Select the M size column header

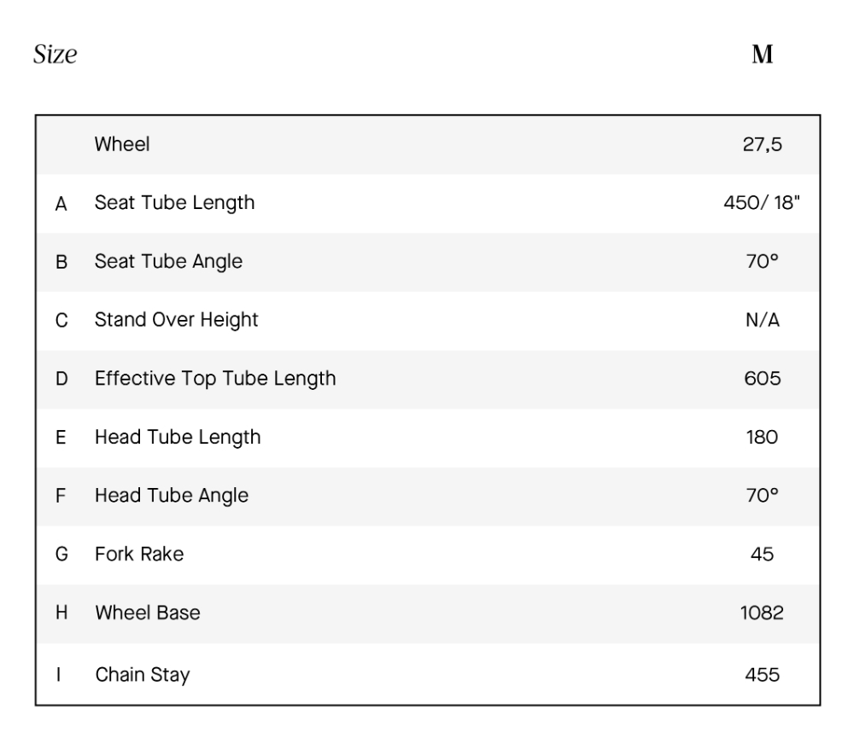pos(762,56)
